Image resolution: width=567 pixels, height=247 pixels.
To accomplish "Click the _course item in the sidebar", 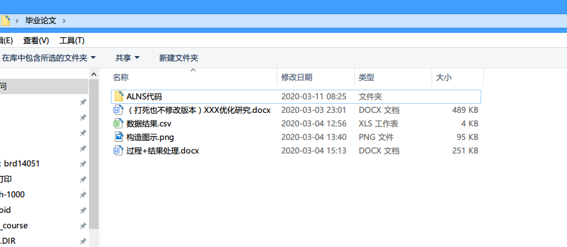I will [14, 226].
